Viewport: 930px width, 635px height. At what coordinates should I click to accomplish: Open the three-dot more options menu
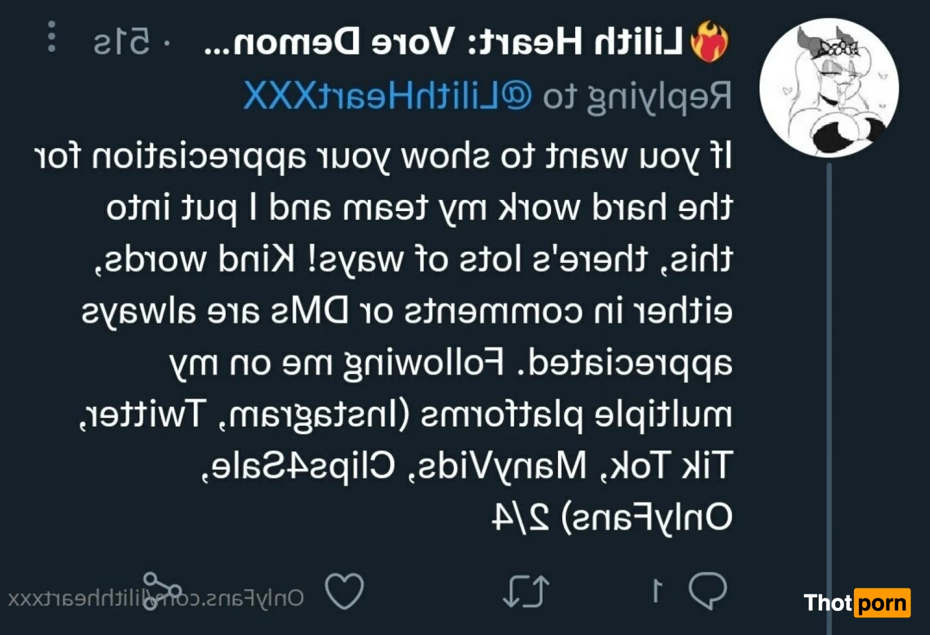click(x=52, y=37)
